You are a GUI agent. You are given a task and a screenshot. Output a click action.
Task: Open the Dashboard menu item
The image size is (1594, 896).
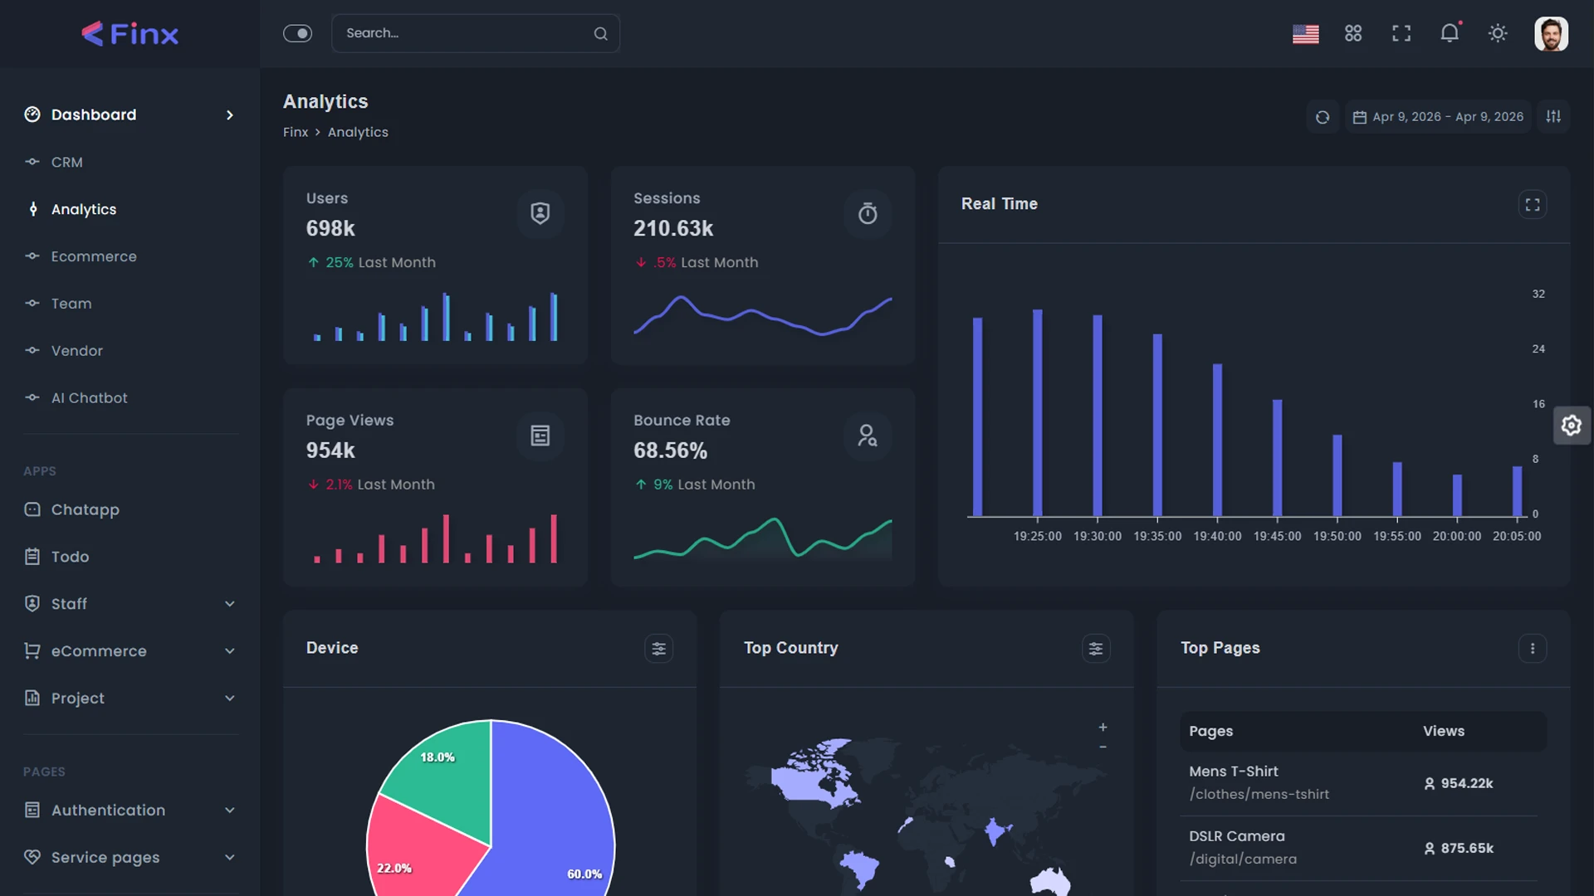[130, 114]
